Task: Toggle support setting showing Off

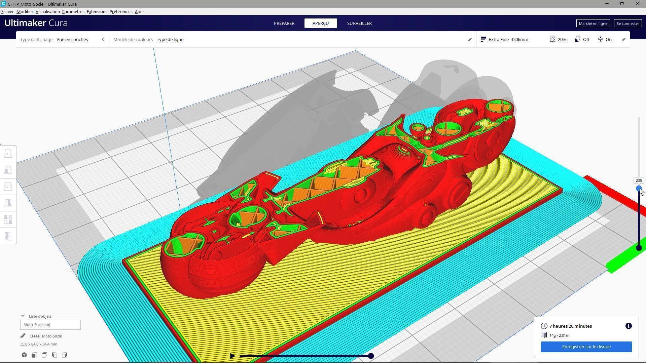Action: 582,39
